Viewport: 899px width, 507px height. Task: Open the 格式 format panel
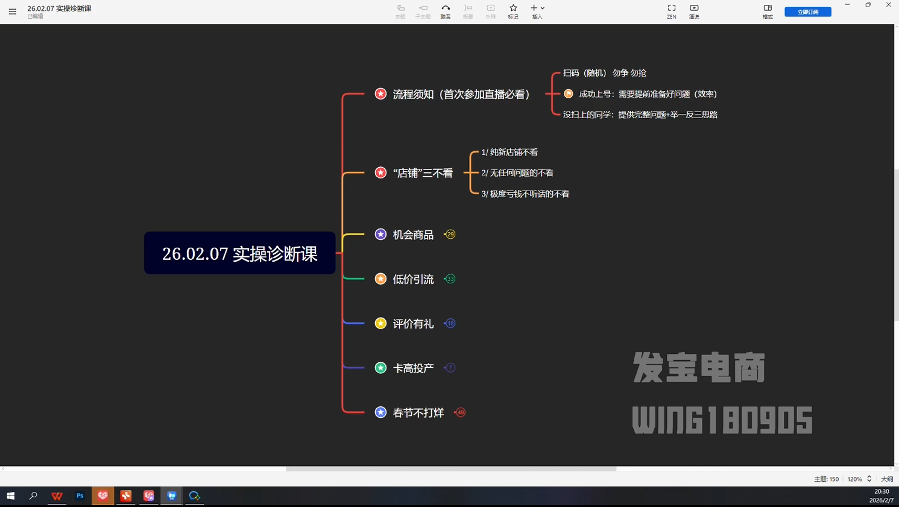point(767,11)
